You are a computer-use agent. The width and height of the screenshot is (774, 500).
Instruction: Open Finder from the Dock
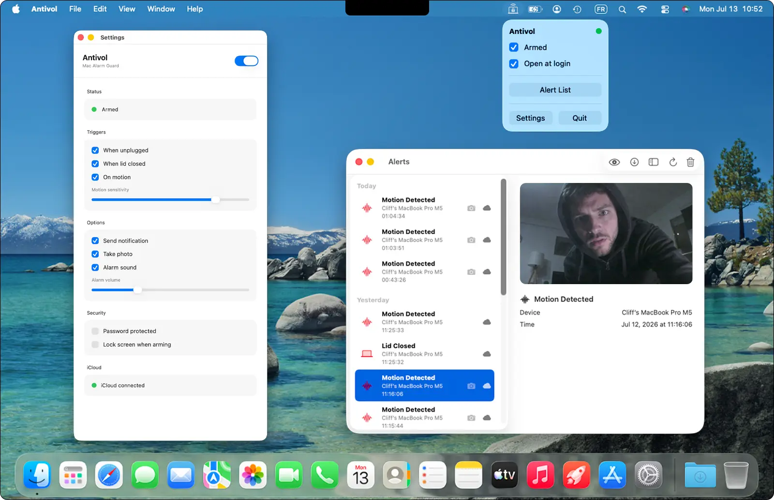pyautogui.click(x=37, y=475)
